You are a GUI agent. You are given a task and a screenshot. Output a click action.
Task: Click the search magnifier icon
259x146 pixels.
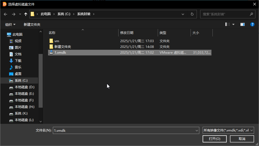click(x=251, y=14)
